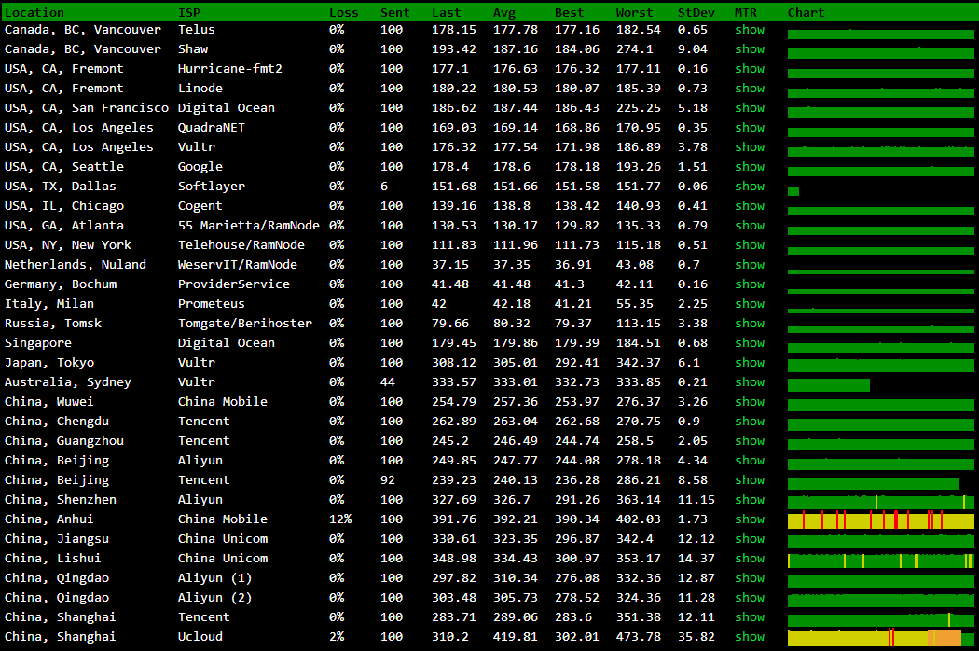
Task: Click the 35.82 StDev value
Action: (x=696, y=636)
